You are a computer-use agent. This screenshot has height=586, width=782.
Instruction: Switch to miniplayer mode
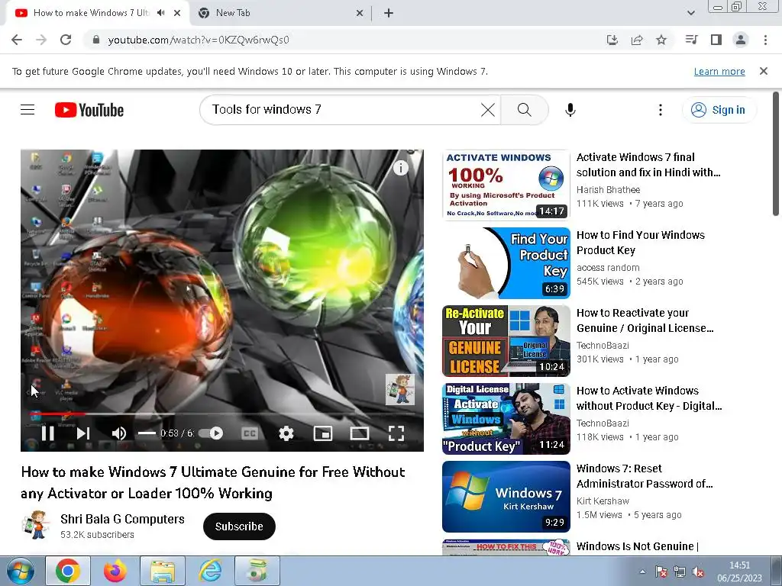click(x=323, y=433)
